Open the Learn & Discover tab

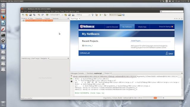pyautogui.click(x=112, y=27)
